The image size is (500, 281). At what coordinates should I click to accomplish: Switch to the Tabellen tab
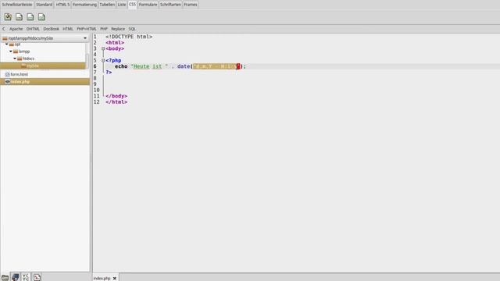tap(107, 5)
